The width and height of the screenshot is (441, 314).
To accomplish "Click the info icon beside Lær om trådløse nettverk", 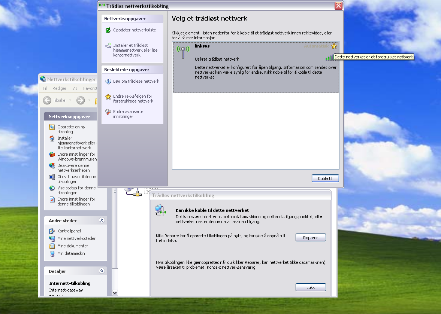I will 108,82.
